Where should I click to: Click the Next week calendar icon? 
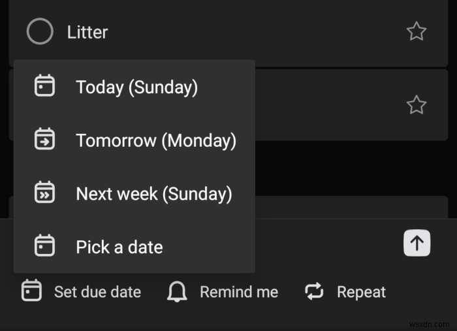pos(44,192)
